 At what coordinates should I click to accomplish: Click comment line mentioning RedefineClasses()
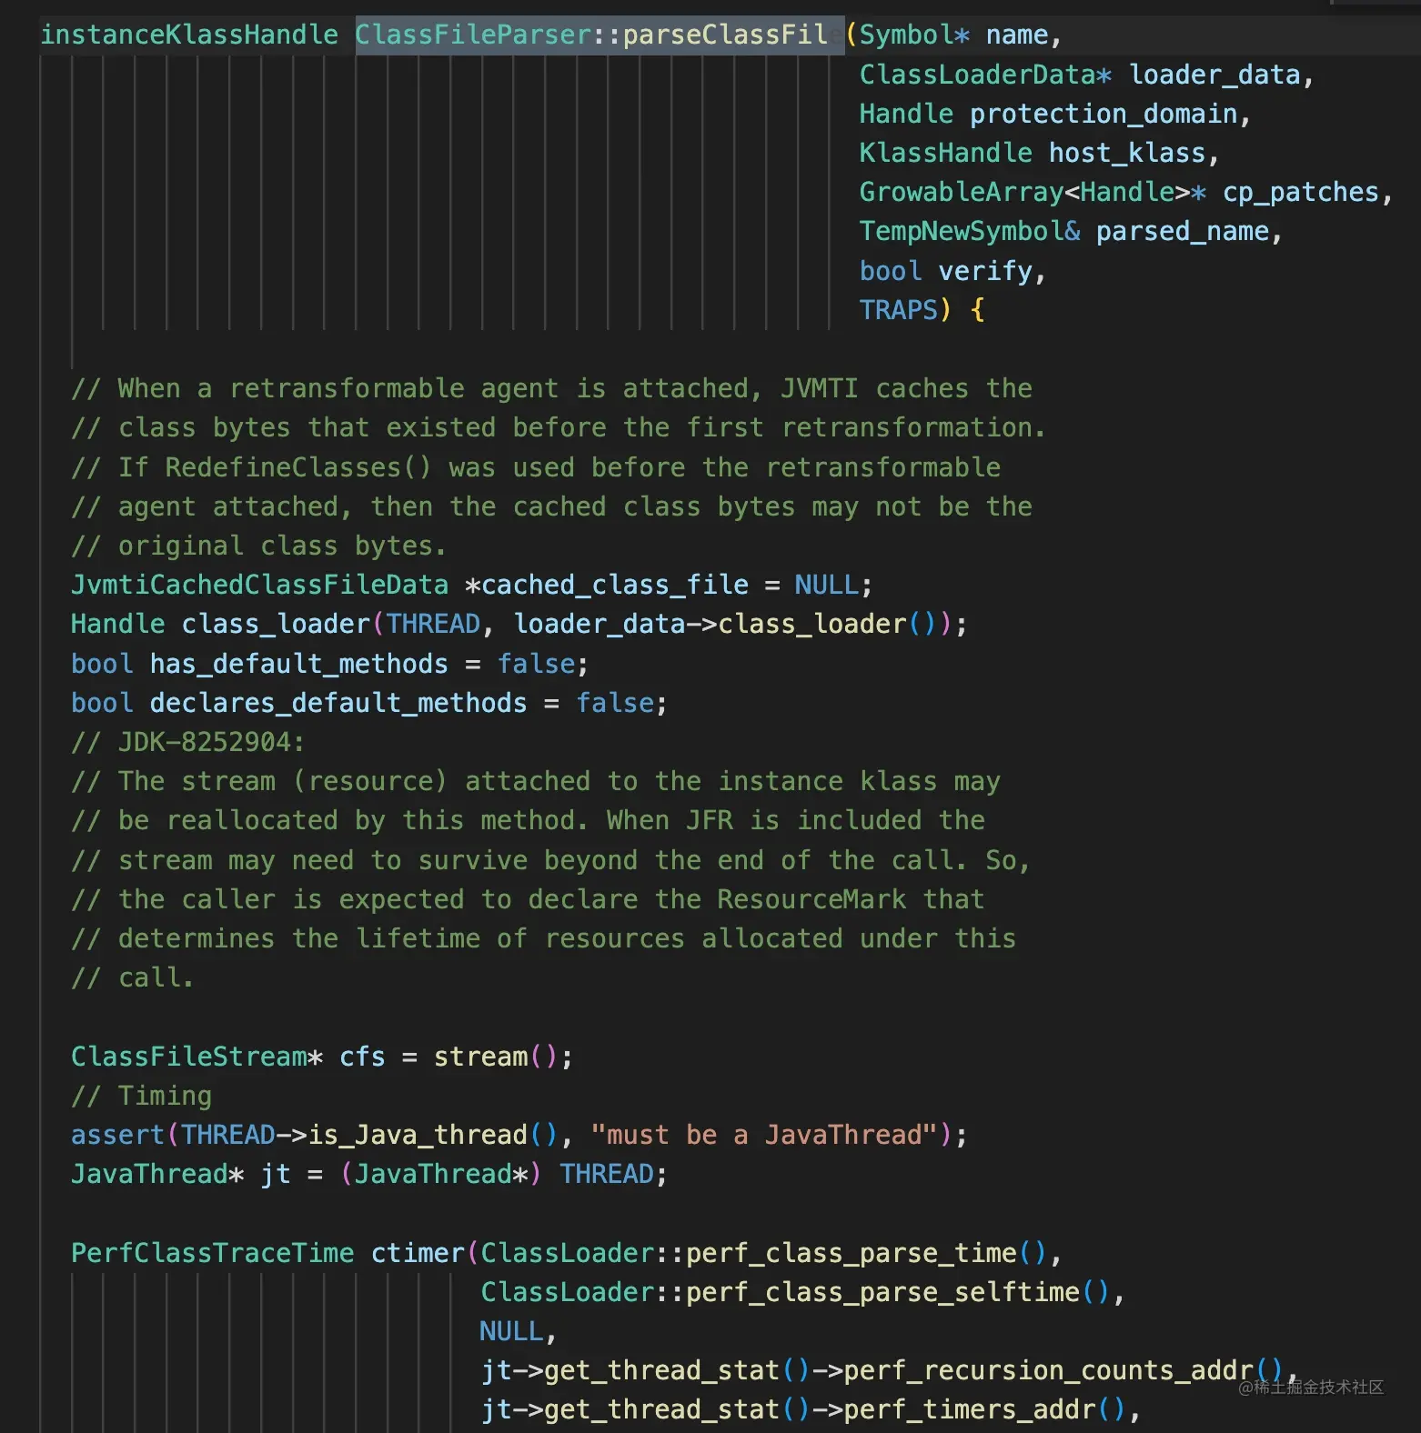(x=536, y=467)
